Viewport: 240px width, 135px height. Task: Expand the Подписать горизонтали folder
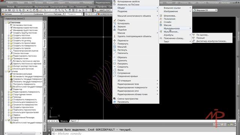[x=9, y=110]
